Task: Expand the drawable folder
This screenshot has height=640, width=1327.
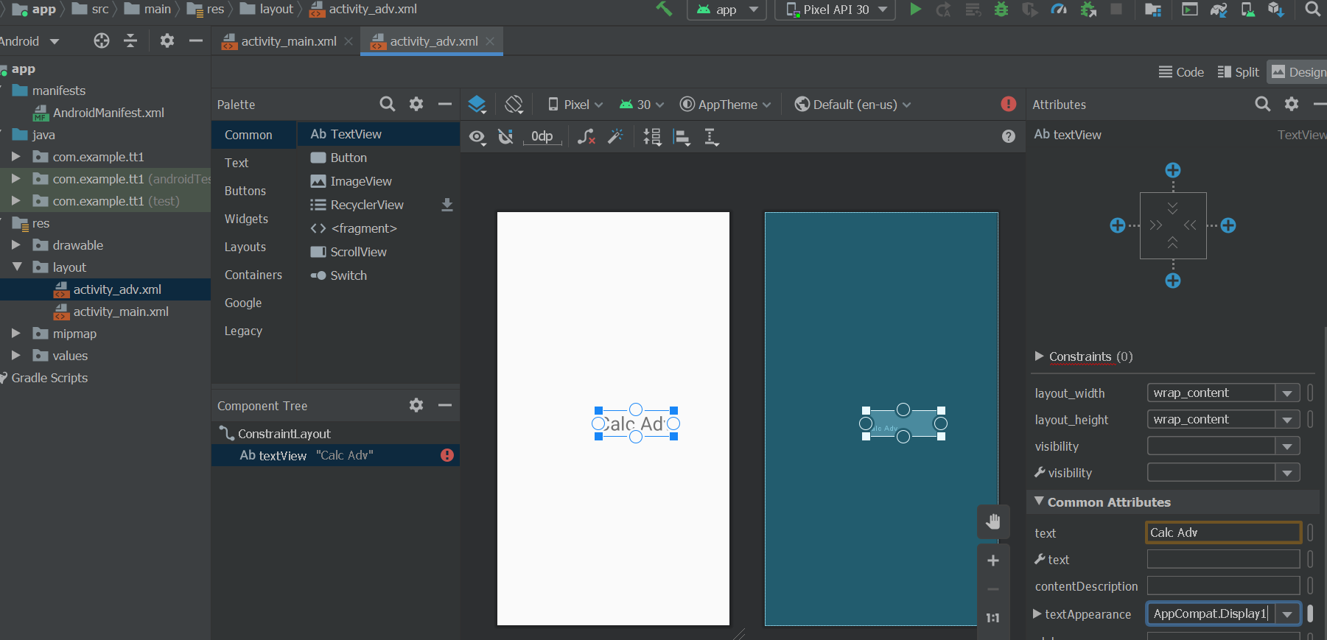Action: click(15, 245)
